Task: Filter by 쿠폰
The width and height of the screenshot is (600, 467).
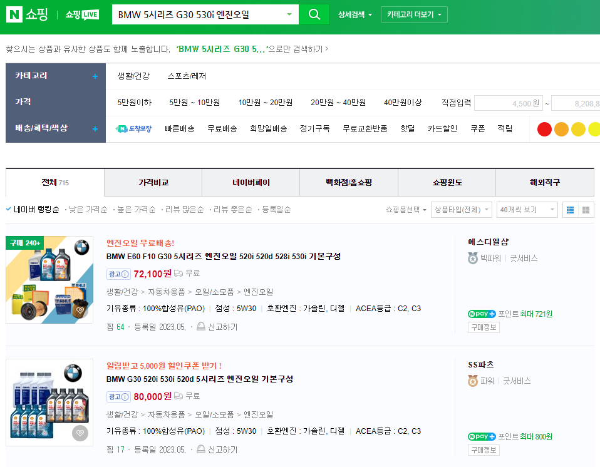Action: 477,129
